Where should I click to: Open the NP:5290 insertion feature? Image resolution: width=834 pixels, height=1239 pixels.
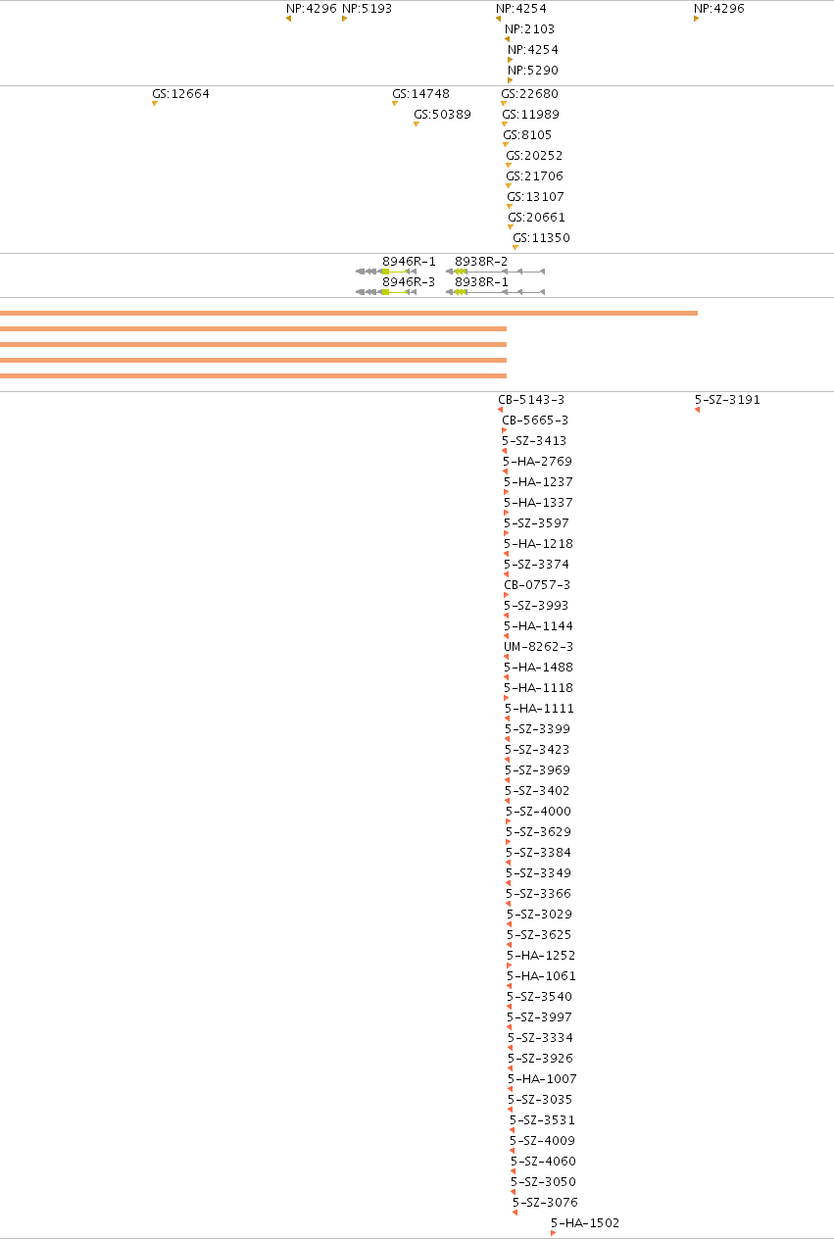click(533, 71)
